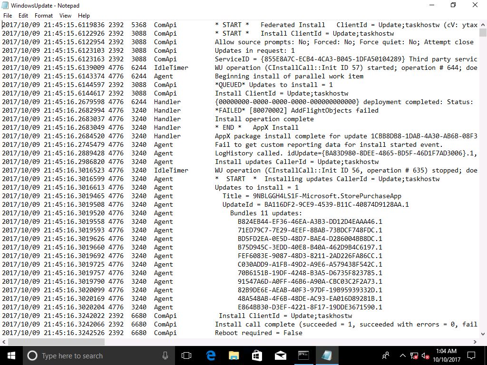Image resolution: width=487 pixels, height=365 pixels.
Task: Click the "Reboot required = False" text
Action: tap(258, 333)
